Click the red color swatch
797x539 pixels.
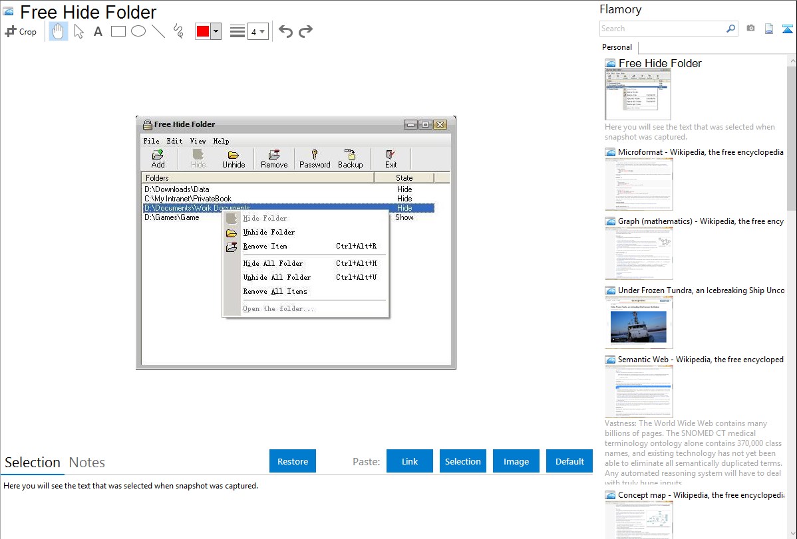tap(203, 31)
